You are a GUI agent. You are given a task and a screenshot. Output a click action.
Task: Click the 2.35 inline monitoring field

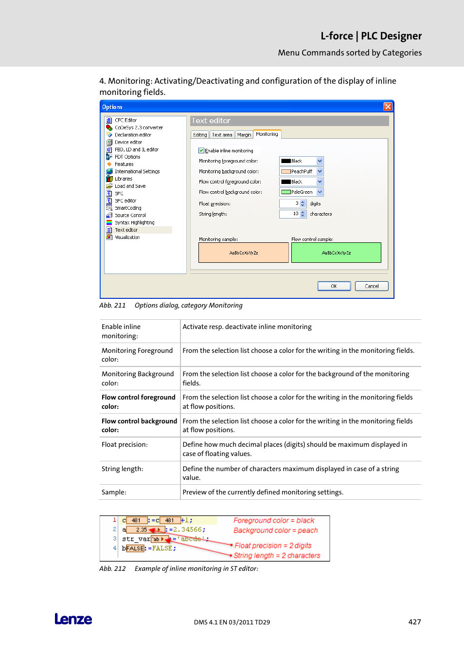[145, 529]
